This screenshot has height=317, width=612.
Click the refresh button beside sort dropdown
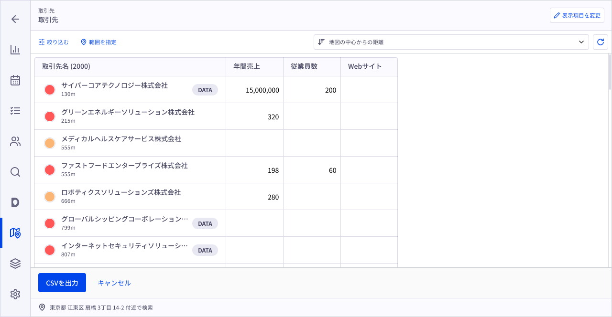pos(601,42)
